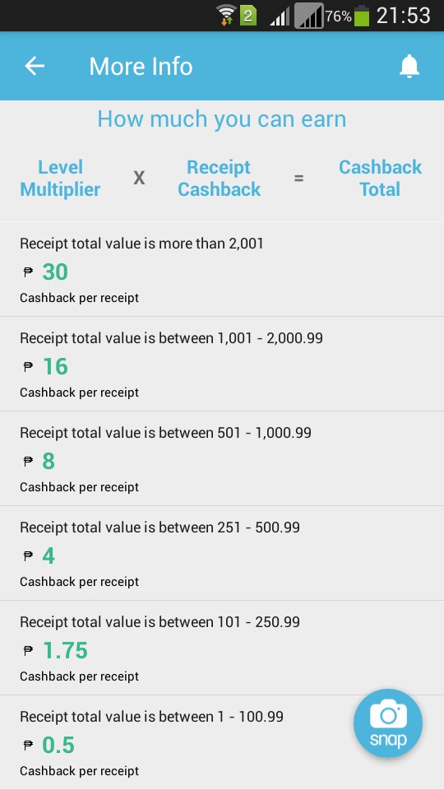Tap the battery icon in the status bar
Viewport: 444px width, 790px height.
362,16
